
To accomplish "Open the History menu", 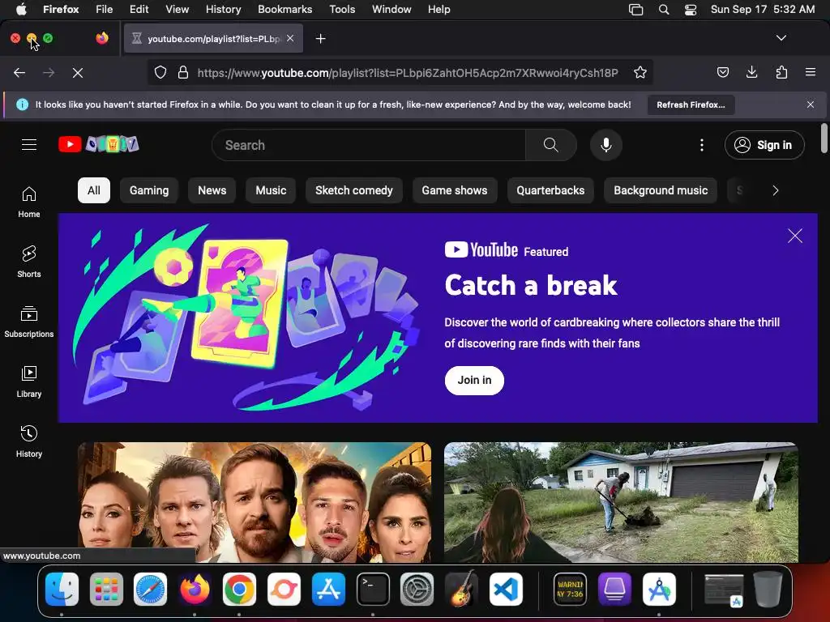I will coord(224,10).
